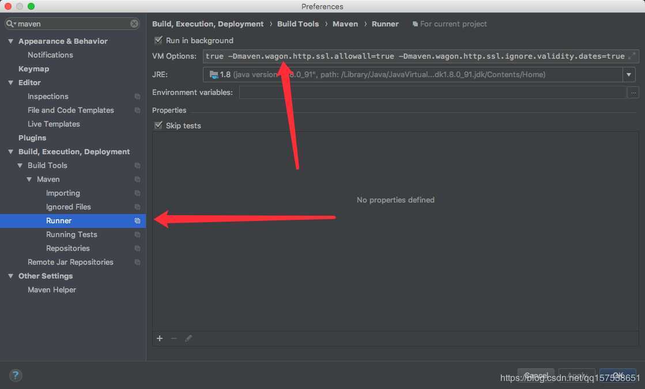Open environment variables browse button

[633, 93]
